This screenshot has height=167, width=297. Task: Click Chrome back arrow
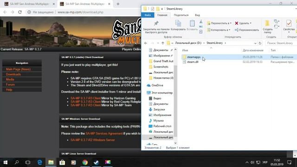5,12
